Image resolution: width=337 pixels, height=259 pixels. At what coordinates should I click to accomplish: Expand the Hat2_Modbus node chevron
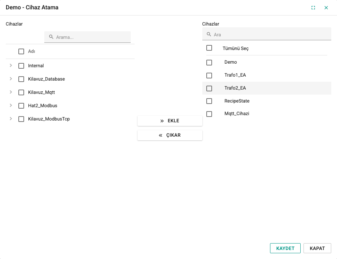(11, 105)
